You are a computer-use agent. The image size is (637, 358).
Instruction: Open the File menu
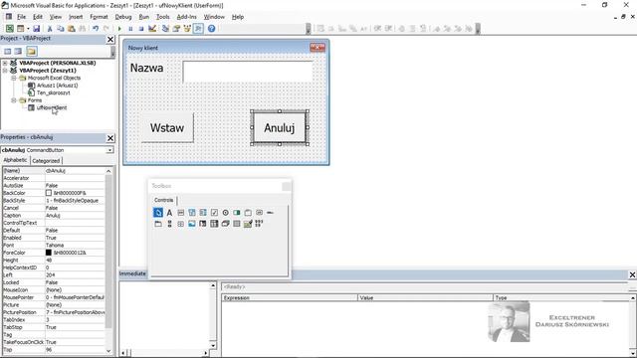tap(21, 17)
